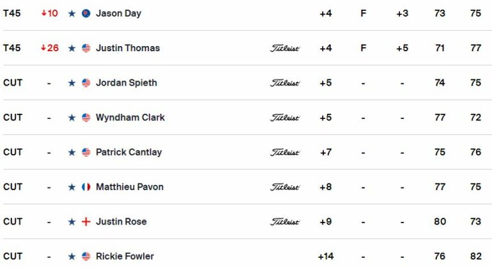Click Justin Thomas's position drop indicator 26

pos(50,48)
